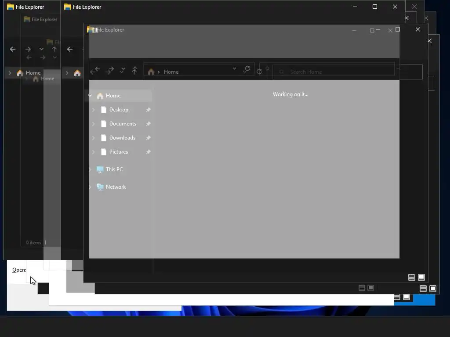Click File Explorer folder icon in second title bar
Viewport: 450px width, 337px height.
click(67, 7)
